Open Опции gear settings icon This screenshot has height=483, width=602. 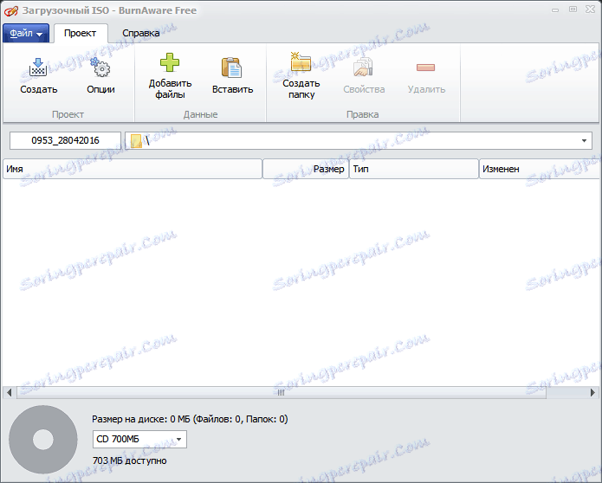click(x=100, y=68)
